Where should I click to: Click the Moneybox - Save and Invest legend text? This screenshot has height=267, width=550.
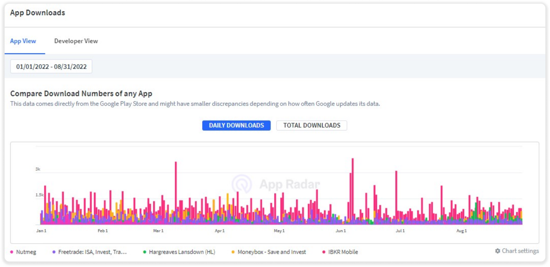272,251
